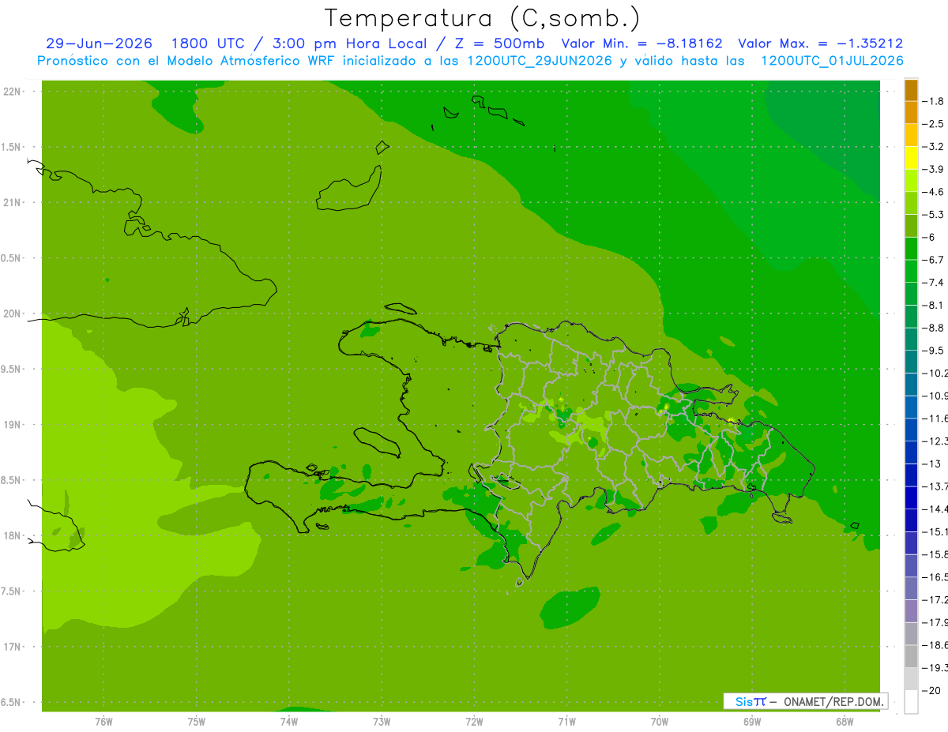The height and width of the screenshot is (732, 948).
Task: Click the deep blue swatch between -13.7 and -14.4
Action: tap(911, 497)
